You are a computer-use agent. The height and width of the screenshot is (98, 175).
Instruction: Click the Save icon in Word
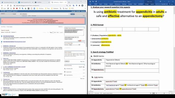click(x=90, y=2)
